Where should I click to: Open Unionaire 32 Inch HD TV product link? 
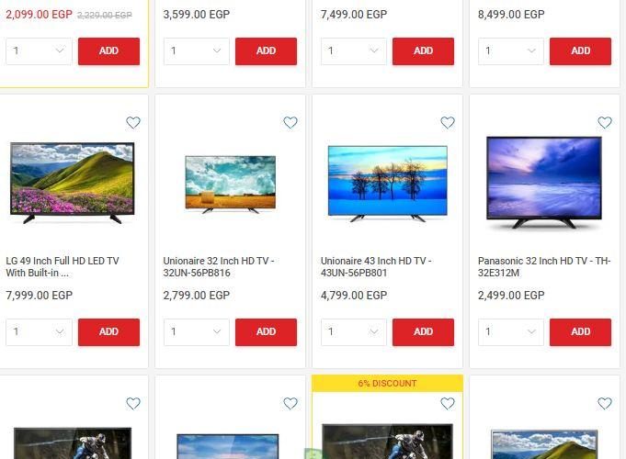(219, 267)
